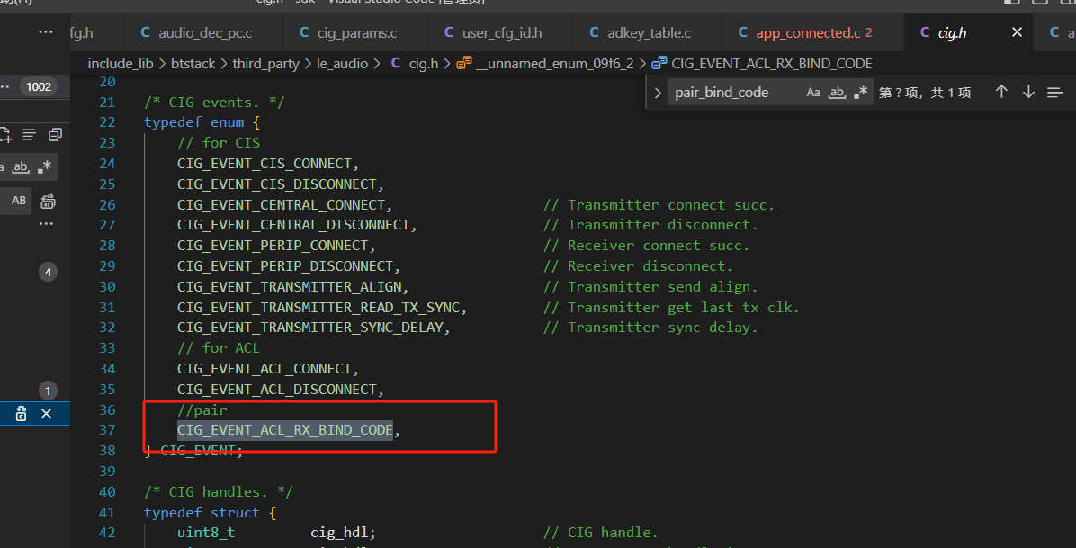Close the cig.h editor tab
Viewport: 1076px width, 548px height.
coord(1017,32)
